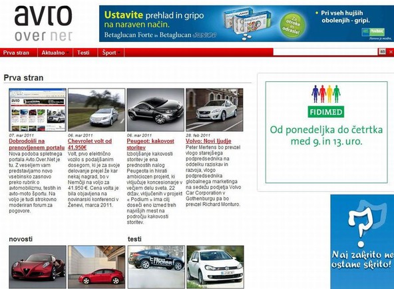Open the Prva stran menu item

17,53
